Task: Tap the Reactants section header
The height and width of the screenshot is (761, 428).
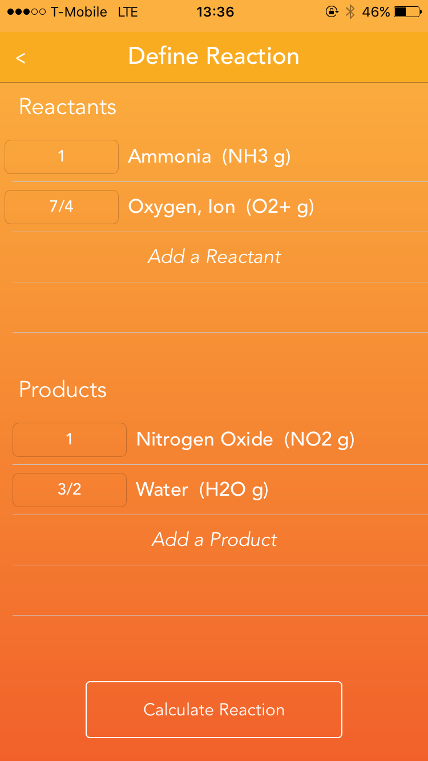Action: tap(67, 107)
